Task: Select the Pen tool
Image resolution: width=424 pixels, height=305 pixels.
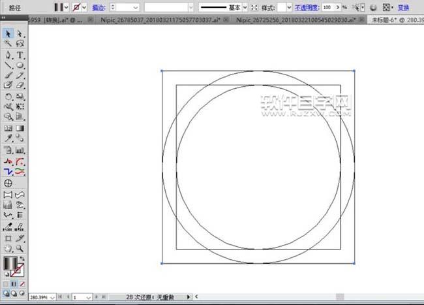Action: point(8,56)
